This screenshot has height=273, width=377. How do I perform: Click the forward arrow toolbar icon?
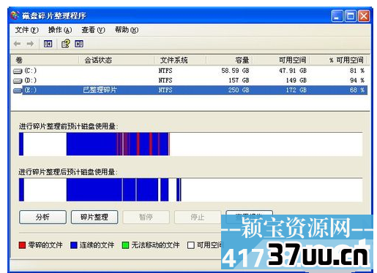pos(30,44)
